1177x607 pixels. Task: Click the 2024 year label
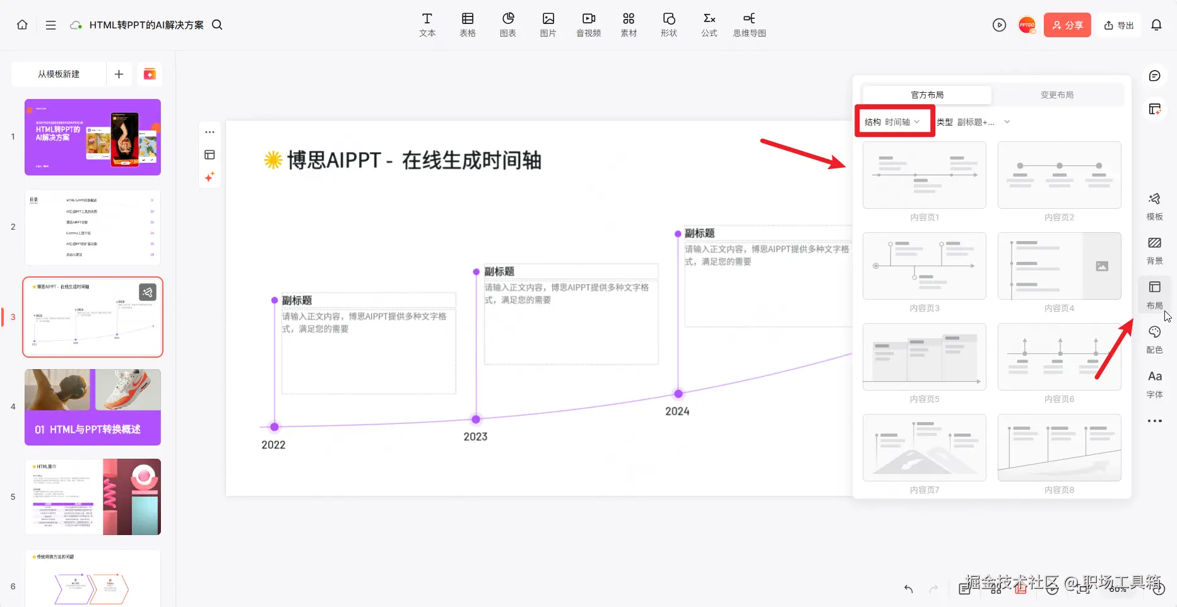[677, 411]
